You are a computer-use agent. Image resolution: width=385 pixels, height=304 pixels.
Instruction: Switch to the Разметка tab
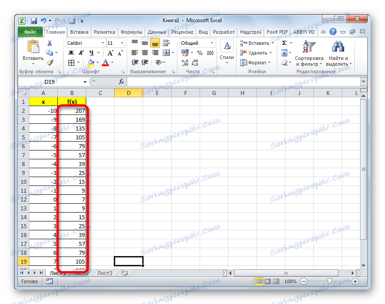pyautogui.click(x=104, y=32)
